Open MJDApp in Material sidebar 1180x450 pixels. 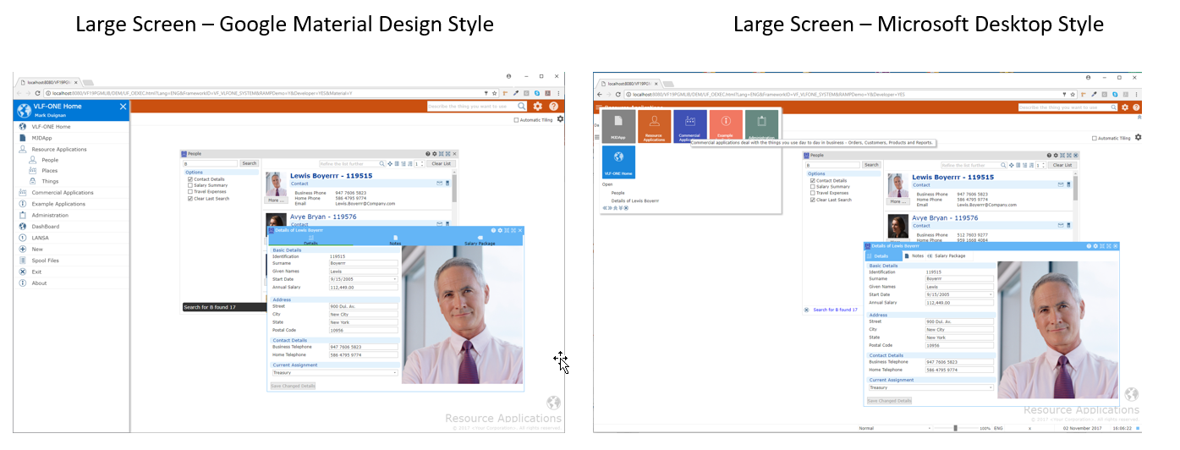pyautogui.click(x=71, y=137)
